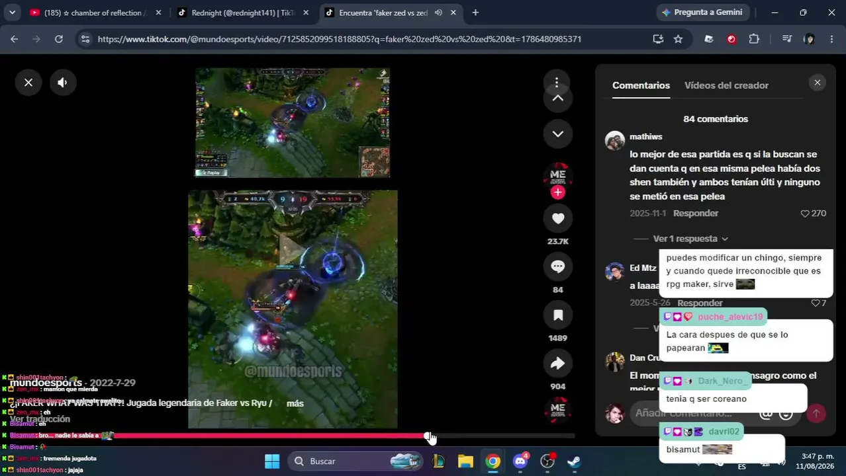This screenshot has width=846, height=476.
Task: Close the comments panel
Action: [x=817, y=83]
